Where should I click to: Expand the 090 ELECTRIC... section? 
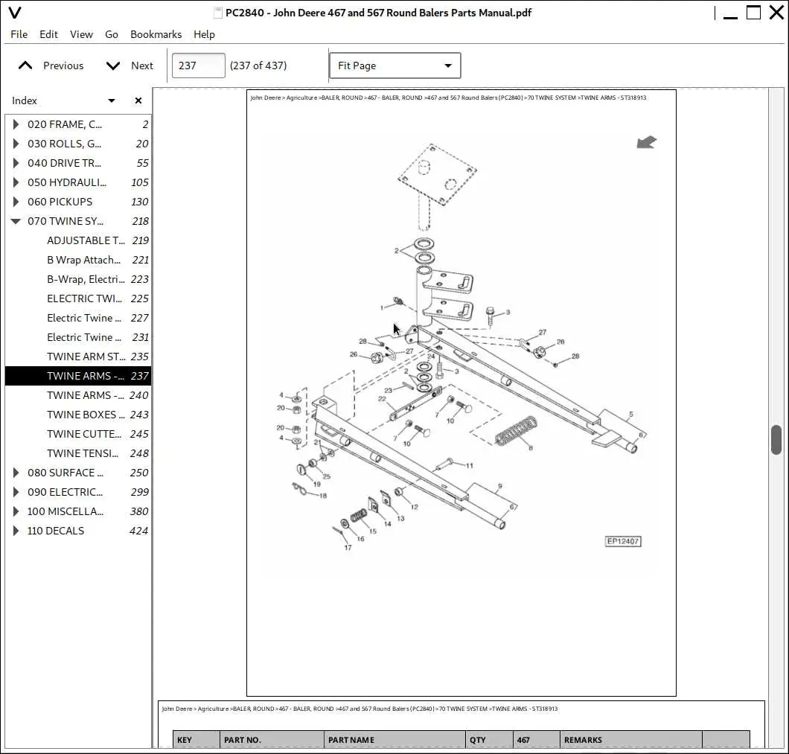coord(16,492)
